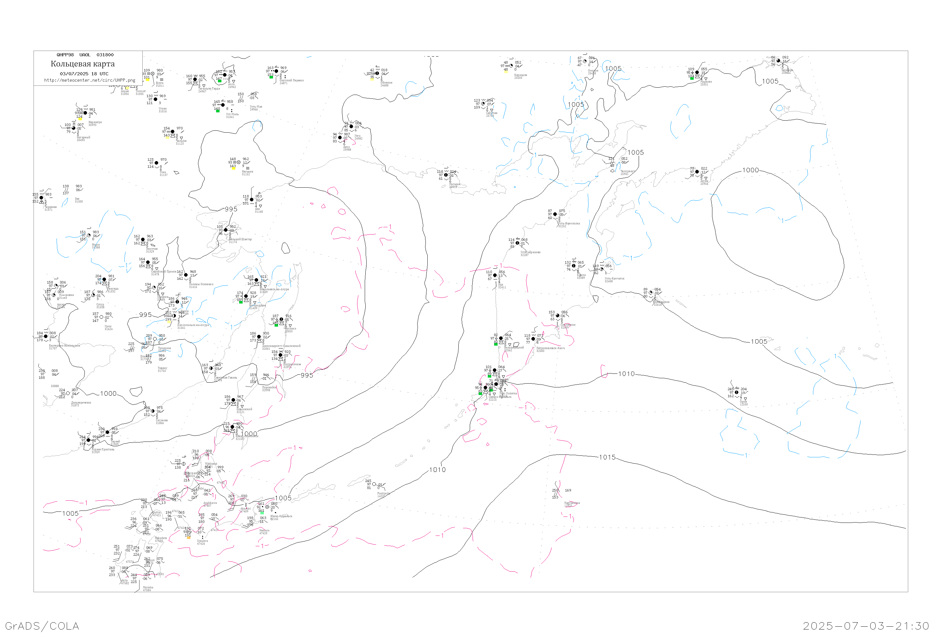Click the 2025-07-03-21:30 timestamp

pos(866,626)
